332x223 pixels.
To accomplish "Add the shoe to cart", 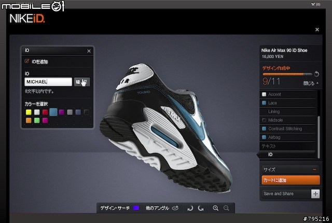I will (x=290, y=180).
